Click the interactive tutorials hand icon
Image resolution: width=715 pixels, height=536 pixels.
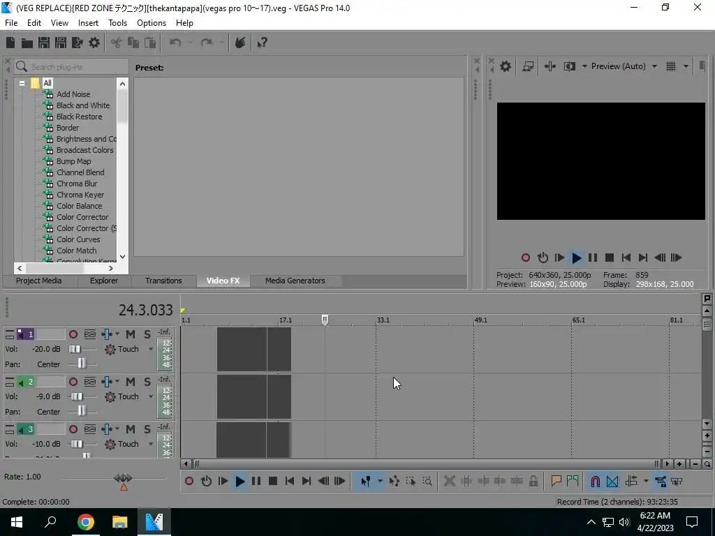240,43
